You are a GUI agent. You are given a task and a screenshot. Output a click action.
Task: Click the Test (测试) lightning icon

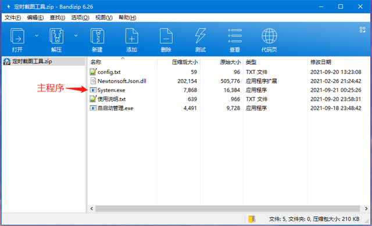(x=200, y=36)
